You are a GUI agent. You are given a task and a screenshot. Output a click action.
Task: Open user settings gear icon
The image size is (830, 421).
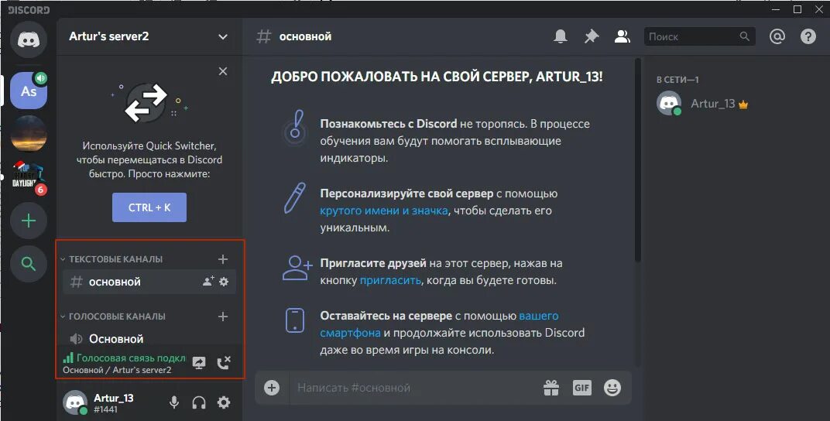tap(224, 402)
